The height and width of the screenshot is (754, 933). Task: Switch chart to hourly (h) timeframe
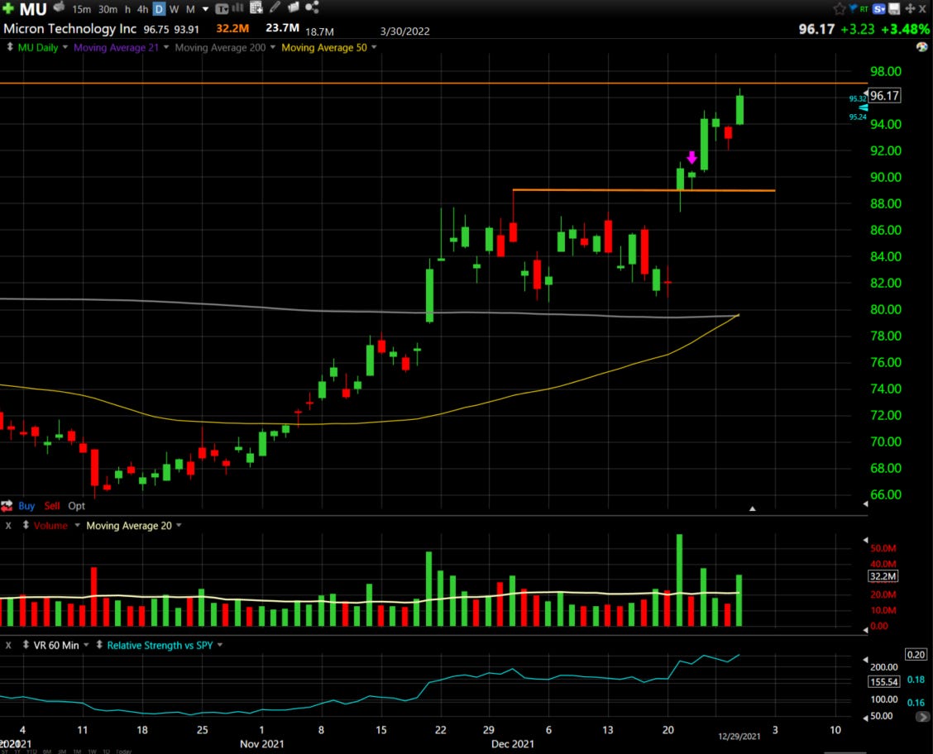127,9
